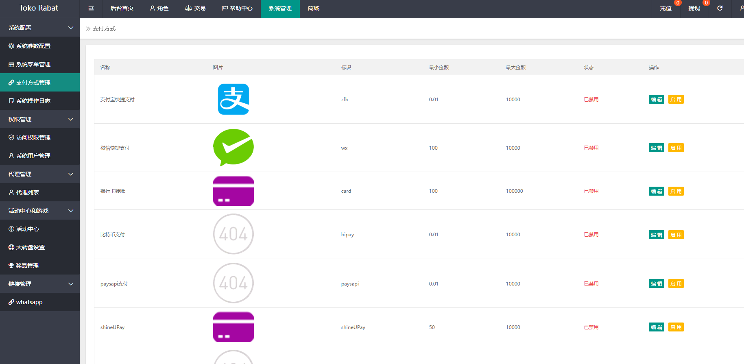744x364 pixels.
Task: Collapse the 活动中心和游戏 sidebar section
Action: tap(40, 211)
